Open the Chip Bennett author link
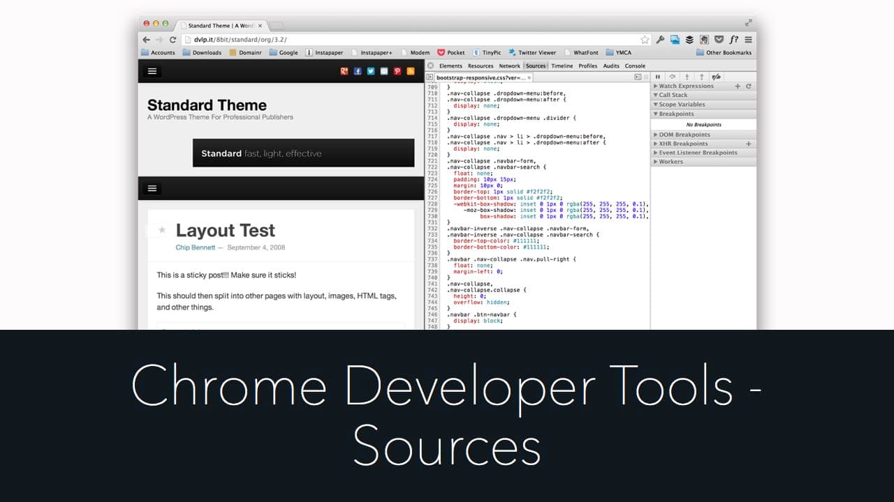This screenshot has height=502, width=894. (x=196, y=248)
